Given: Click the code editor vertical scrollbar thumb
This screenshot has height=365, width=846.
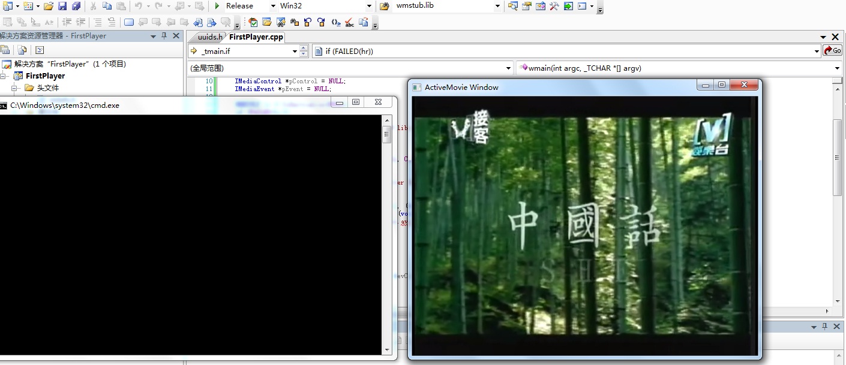Looking at the screenshot, I should tap(838, 157).
